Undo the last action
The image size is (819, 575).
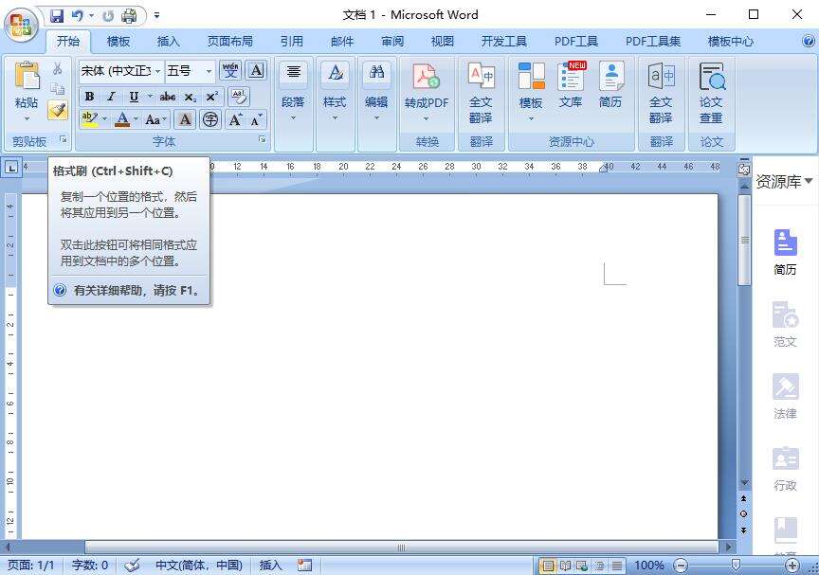(78, 16)
